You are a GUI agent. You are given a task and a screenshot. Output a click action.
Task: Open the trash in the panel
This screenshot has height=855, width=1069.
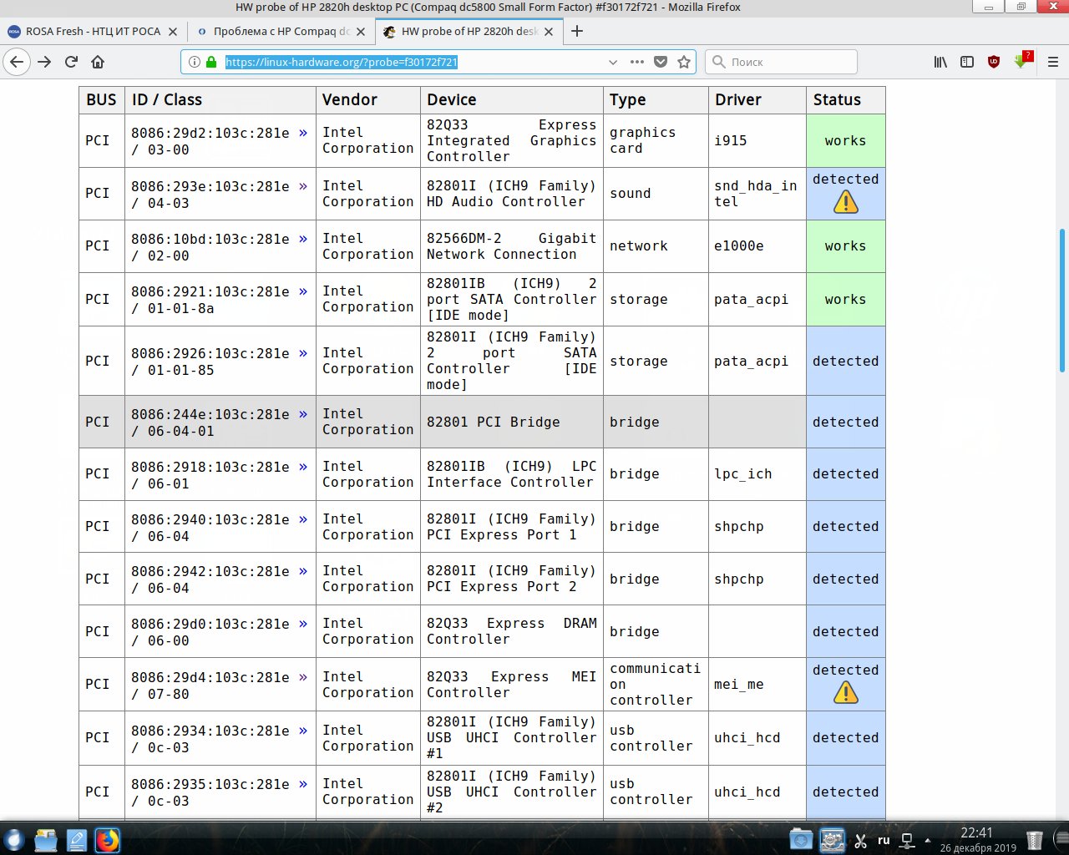tap(1034, 840)
